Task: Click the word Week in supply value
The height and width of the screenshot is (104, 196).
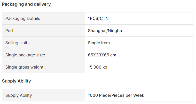Action: click(x=139, y=95)
